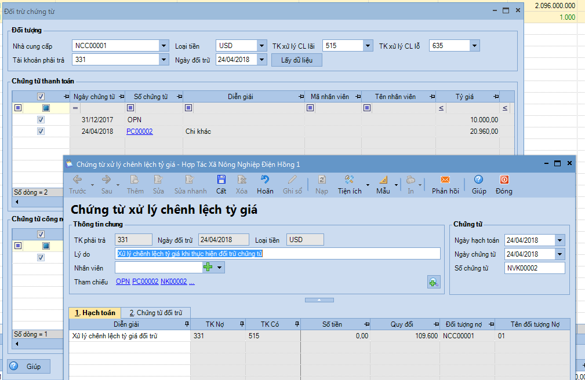Open the TK xử lý CL lãi dropdown
The width and height of the screenshot is (585, 380).
pos(368,46)
